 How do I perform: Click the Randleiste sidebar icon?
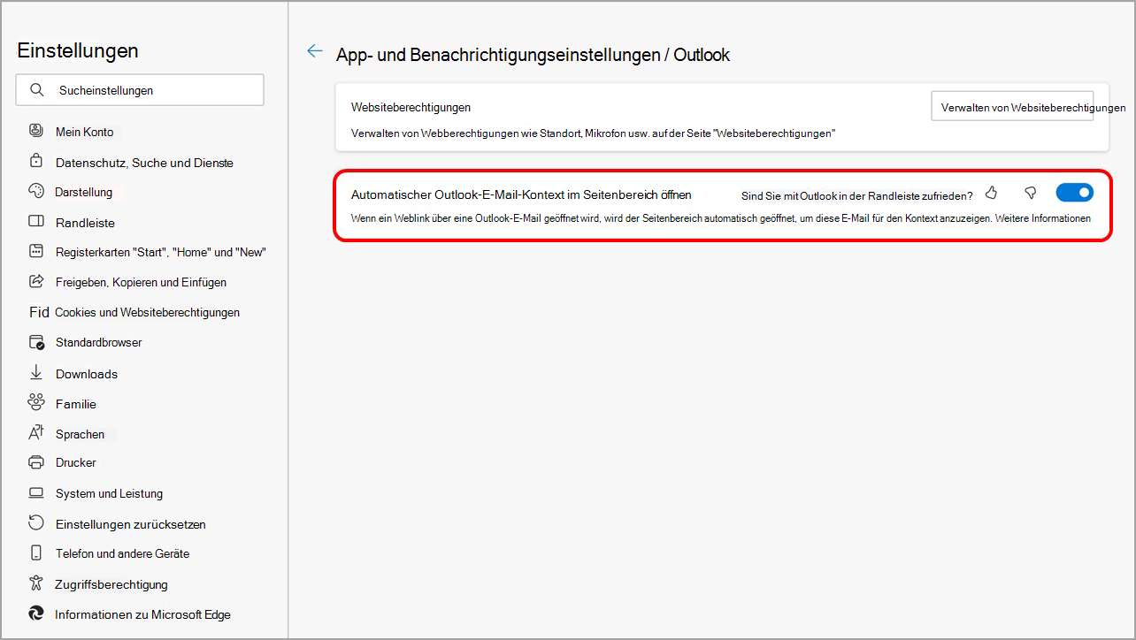pyautogui.click(x=36, y=222)
